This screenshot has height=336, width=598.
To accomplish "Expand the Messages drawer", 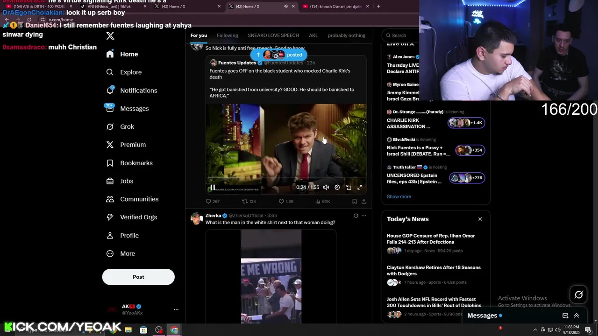I will pyautogui.click(x=577, y=315).
